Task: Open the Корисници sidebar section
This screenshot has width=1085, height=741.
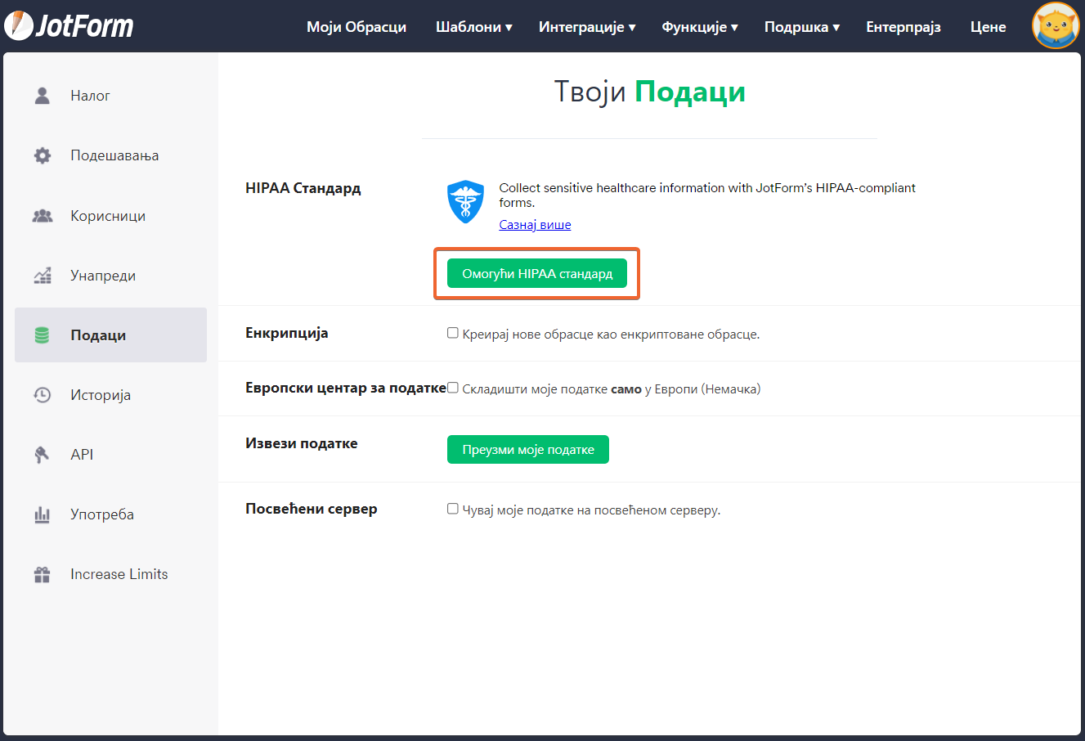Action: point(111,216)
